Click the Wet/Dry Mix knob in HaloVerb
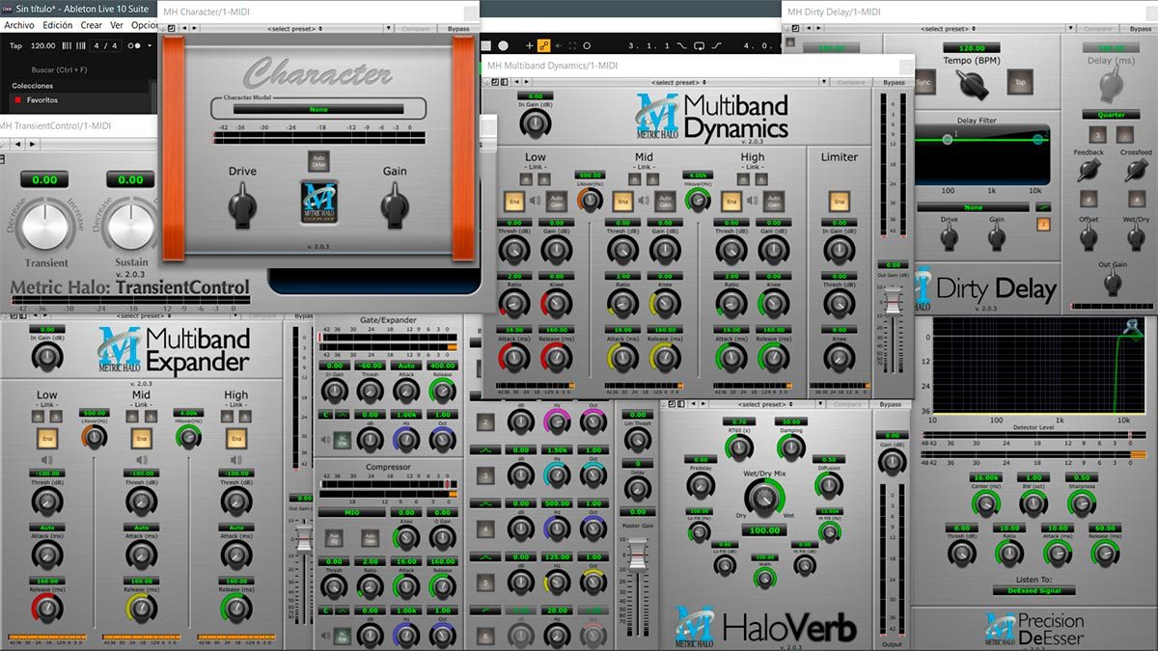The height and width of the screenshot is (651, 1158). point(764,498)
